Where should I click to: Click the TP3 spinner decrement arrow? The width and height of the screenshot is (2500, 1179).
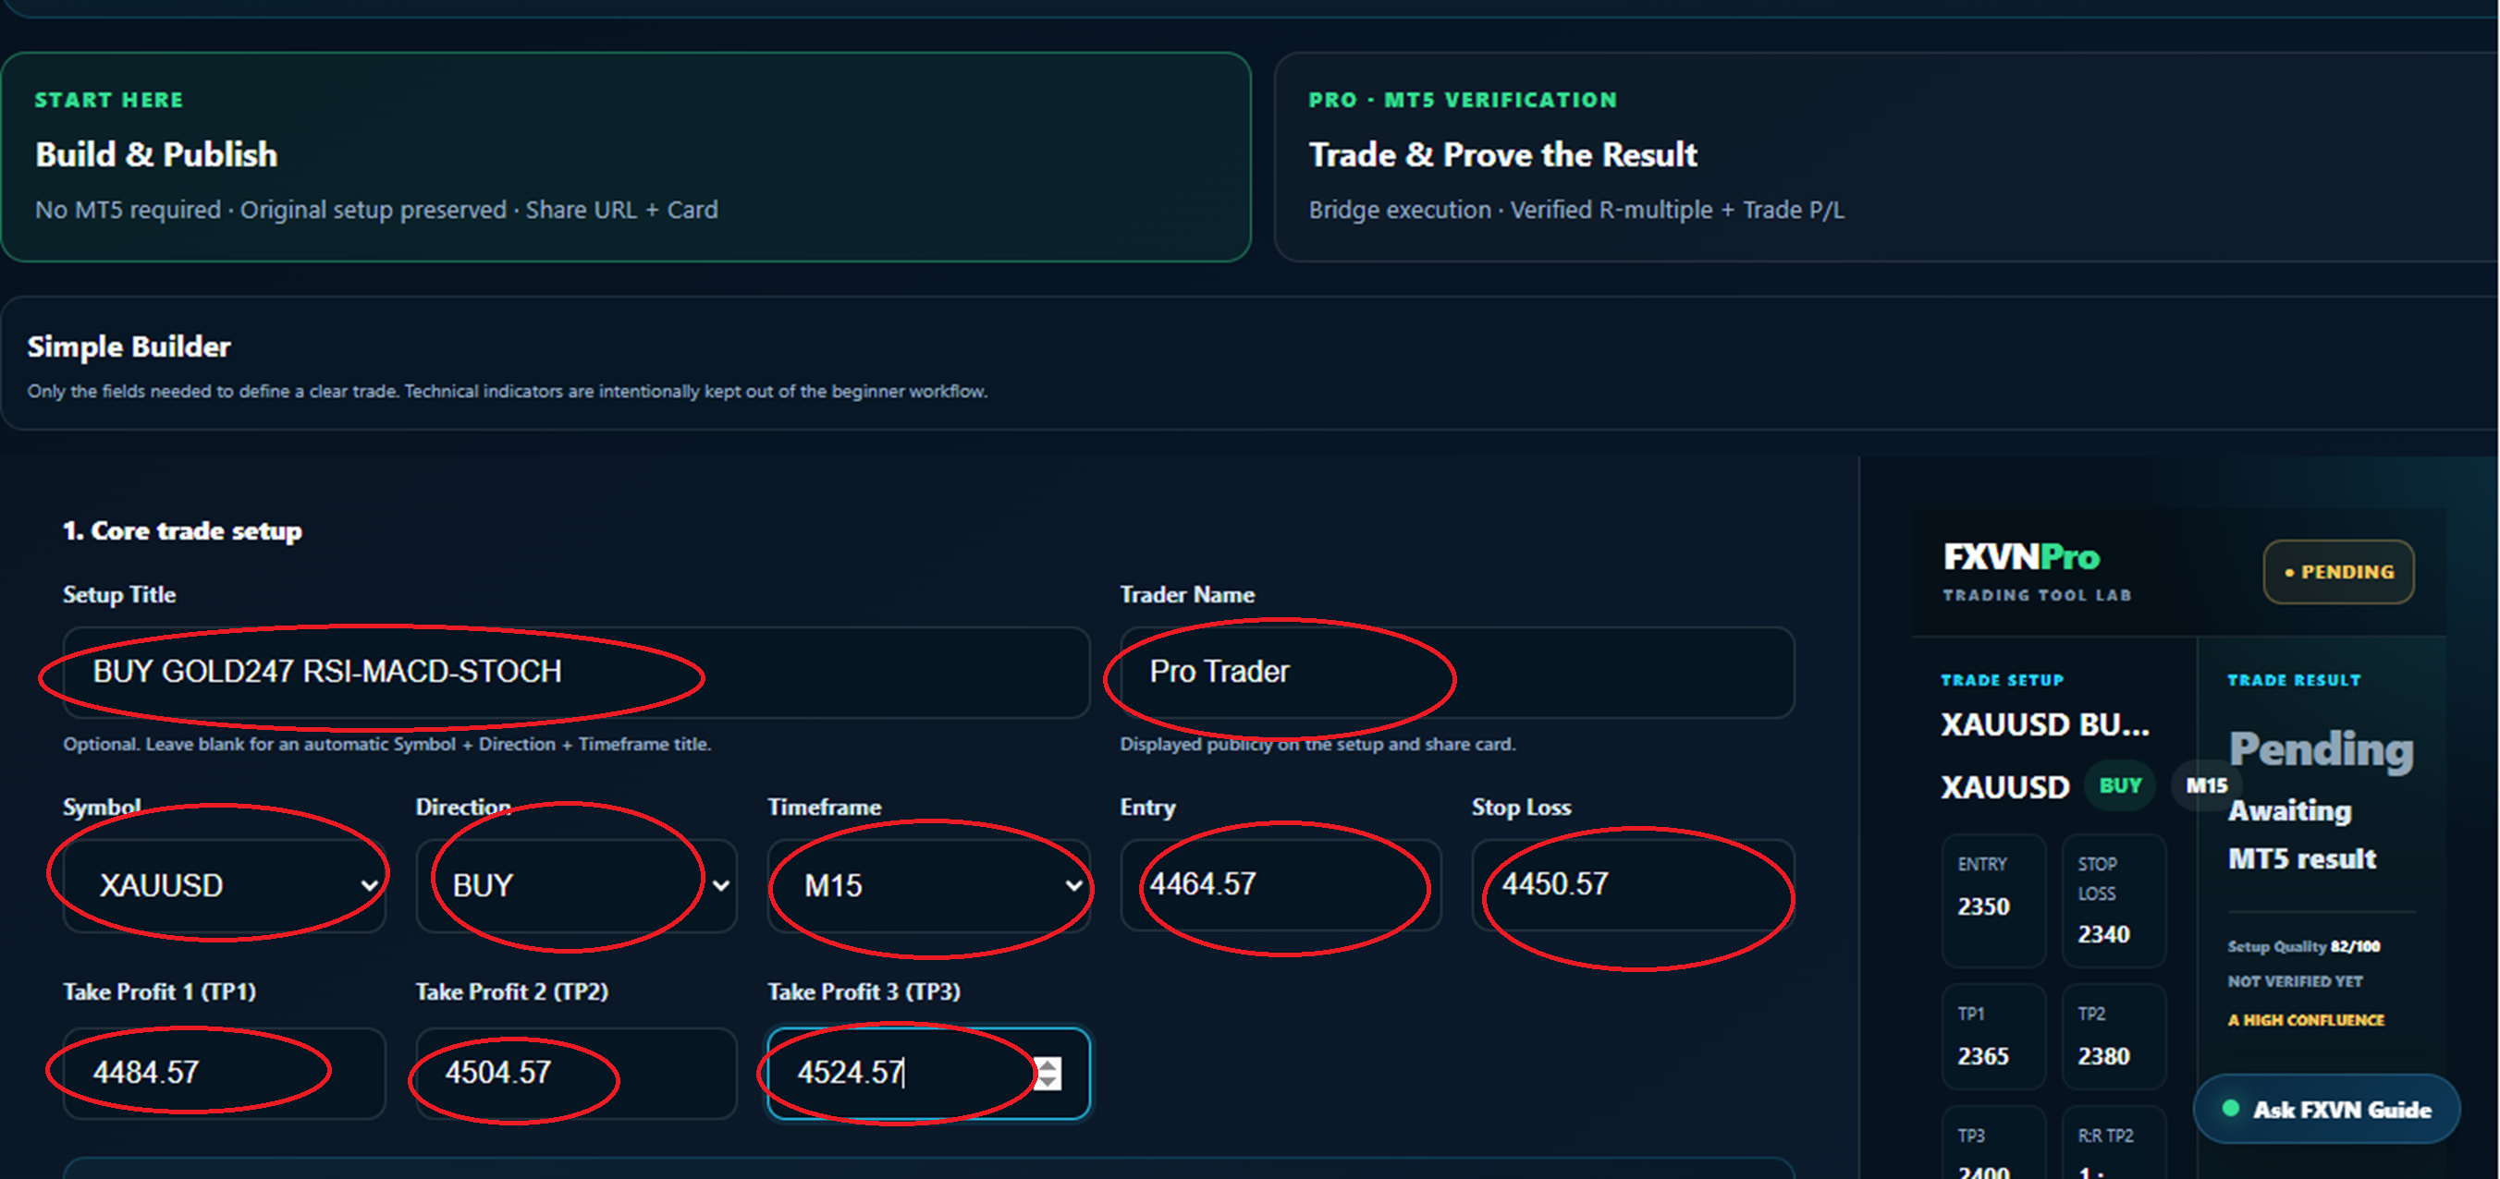tap(1048, 1081)
